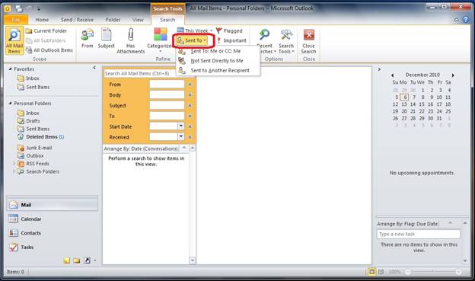Click the From people icon in ribbon
475x281 pixels.
tap(88, 34)
